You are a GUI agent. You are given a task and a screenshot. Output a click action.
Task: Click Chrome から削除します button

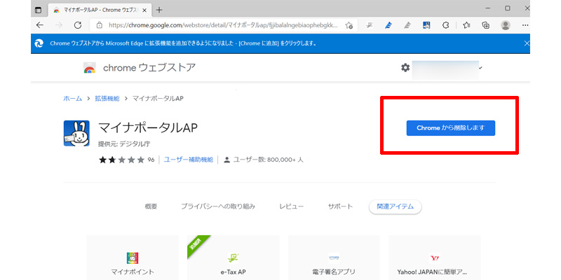coord(450,128)
